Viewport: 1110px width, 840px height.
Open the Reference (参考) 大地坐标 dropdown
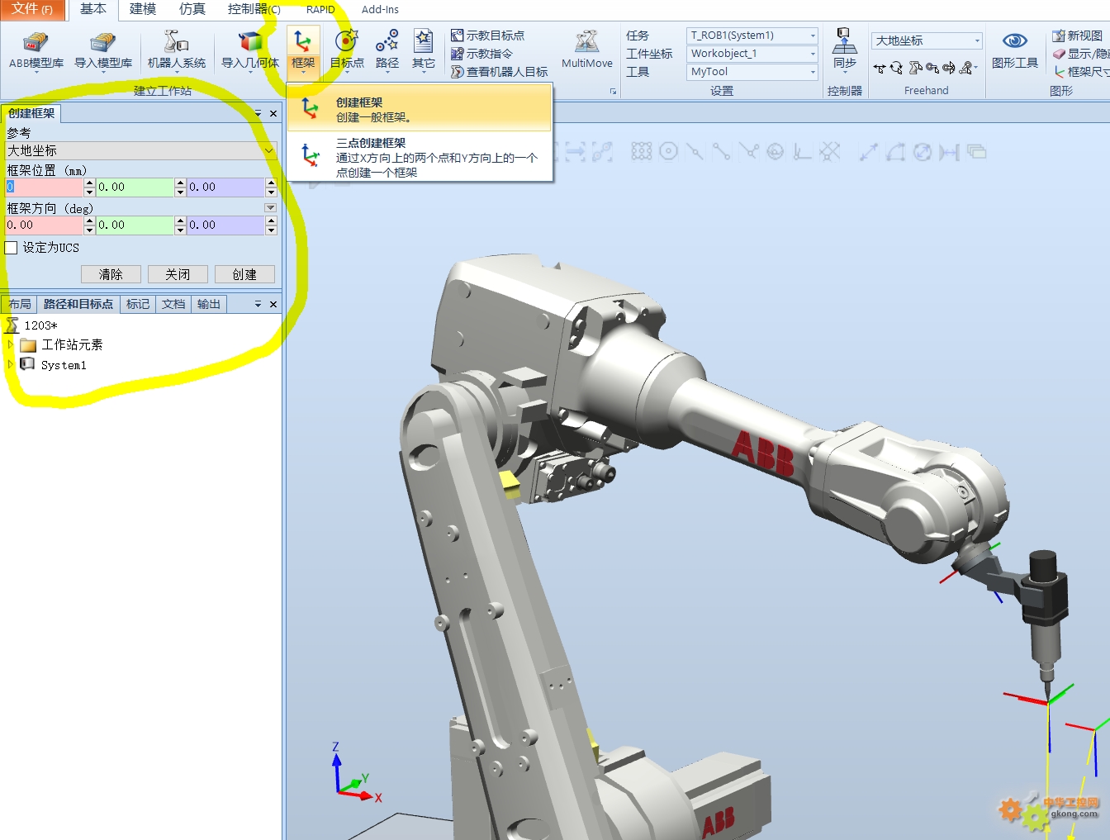140,150
